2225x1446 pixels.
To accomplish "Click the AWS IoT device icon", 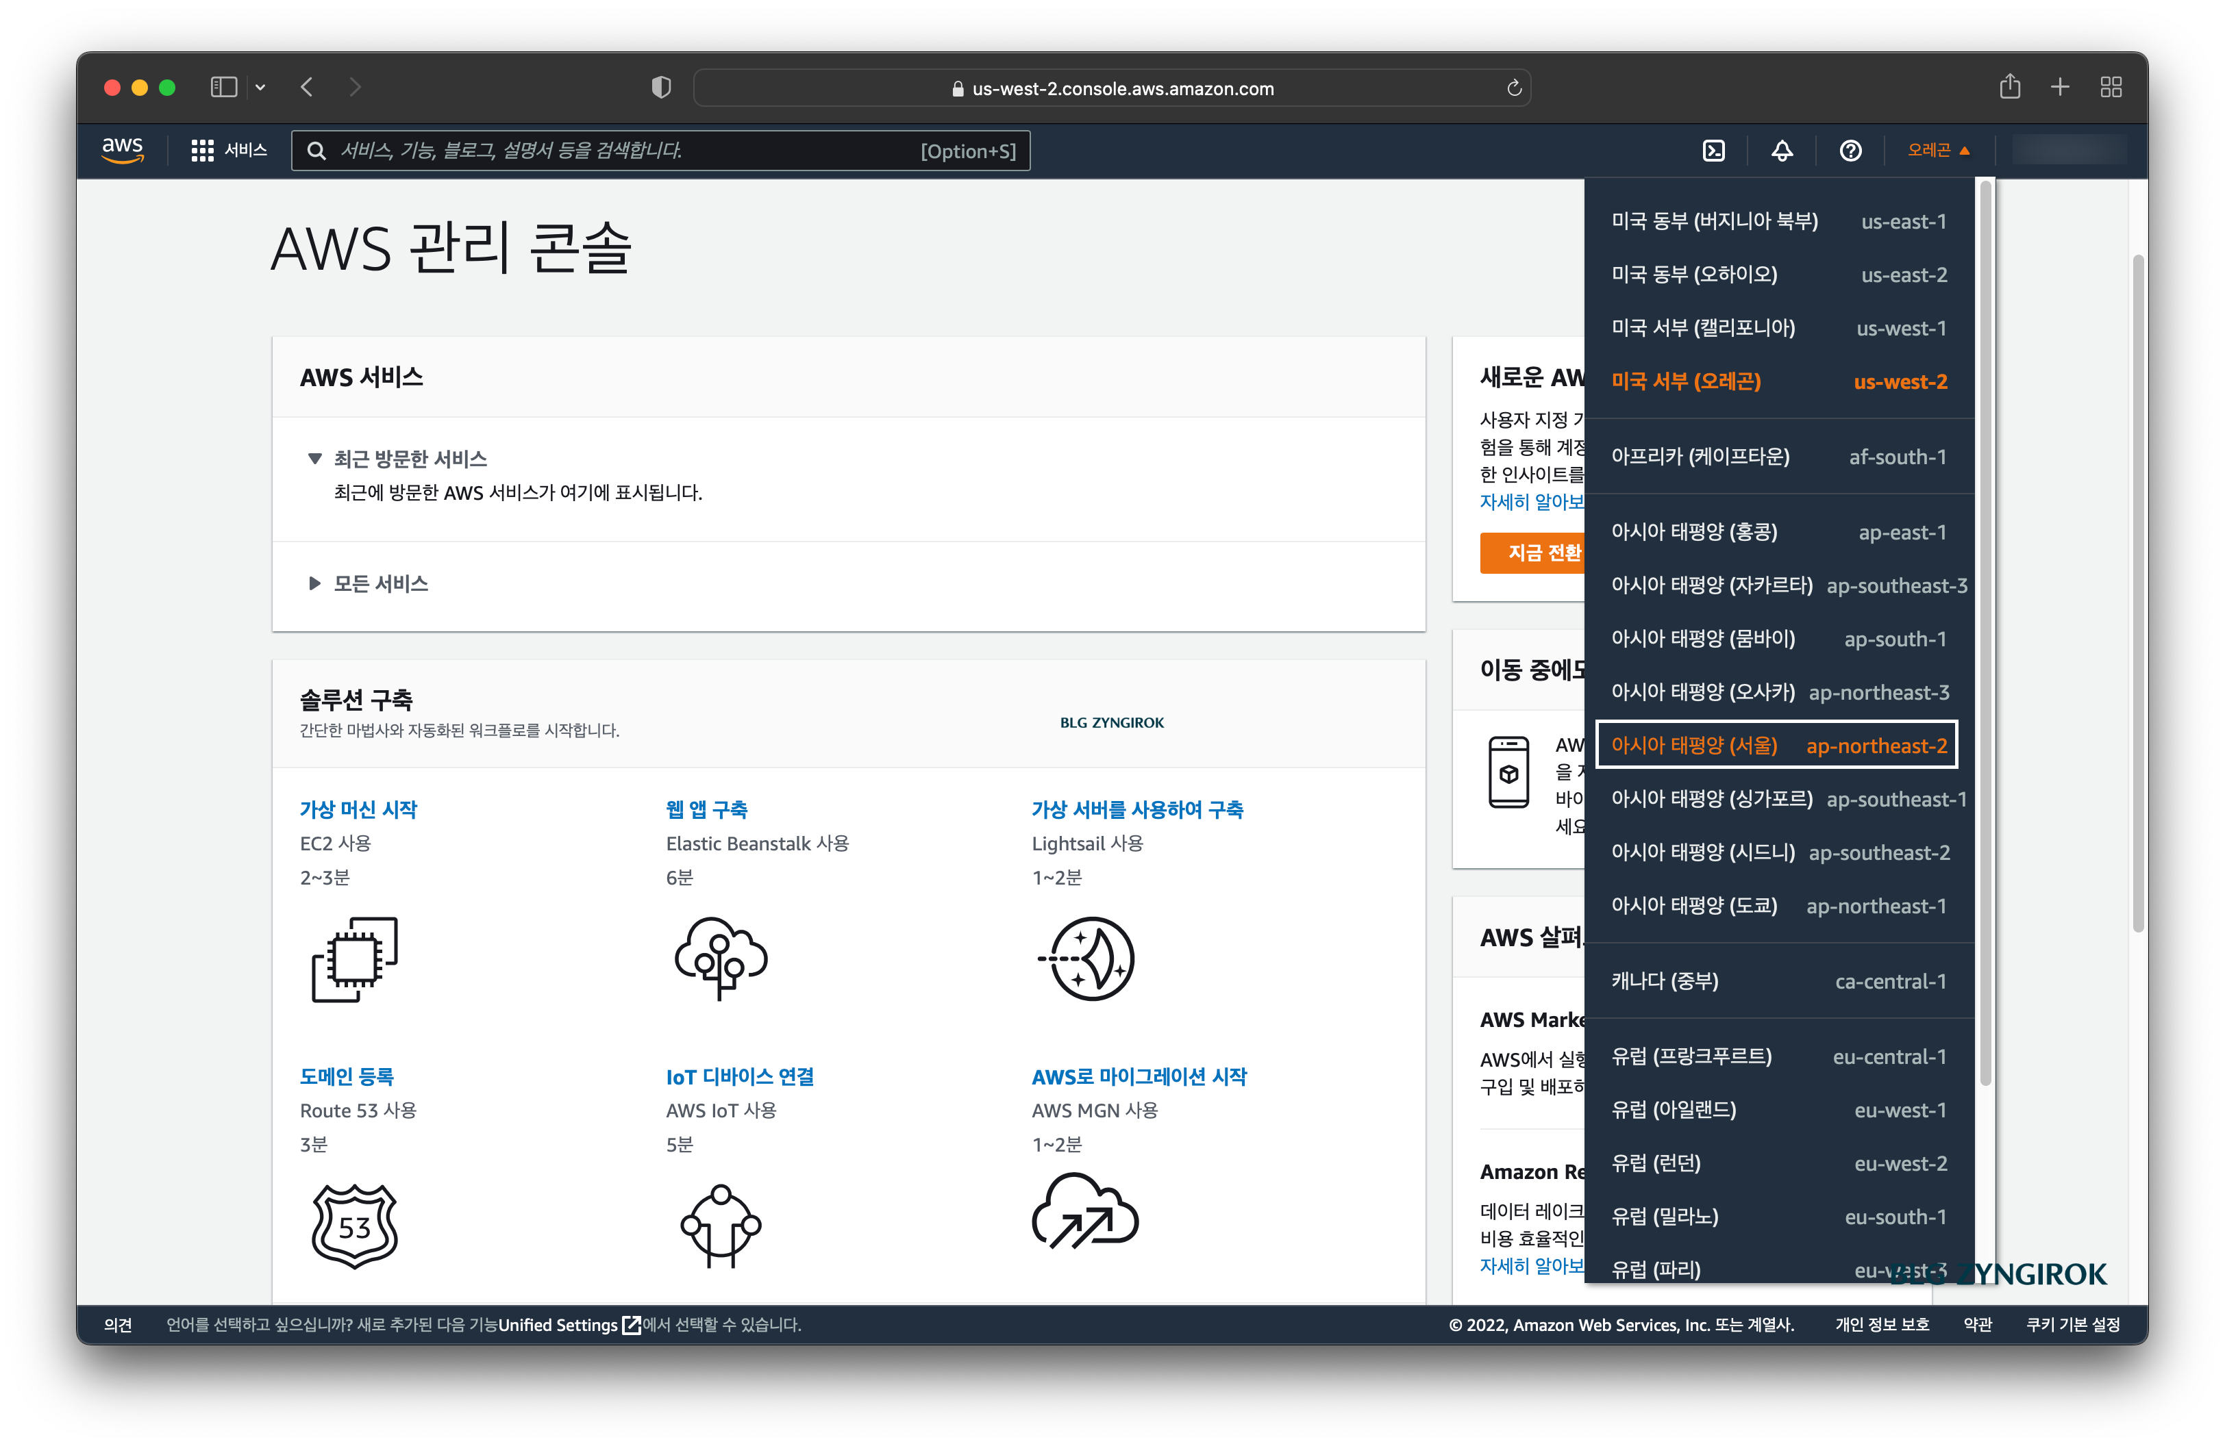I will tap(720, 1225).
